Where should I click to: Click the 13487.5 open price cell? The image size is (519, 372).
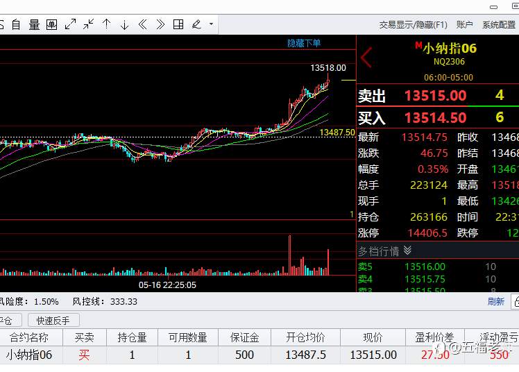pos(305,355)
